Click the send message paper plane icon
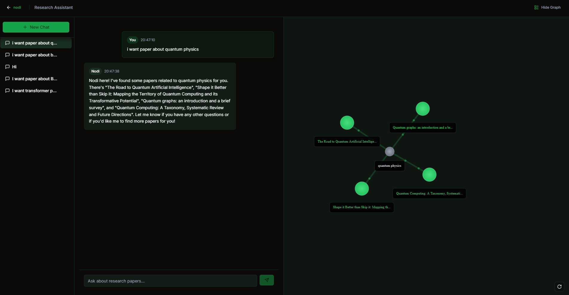Image resolution: width=569 pixels, height=295 pixels. 266,280
